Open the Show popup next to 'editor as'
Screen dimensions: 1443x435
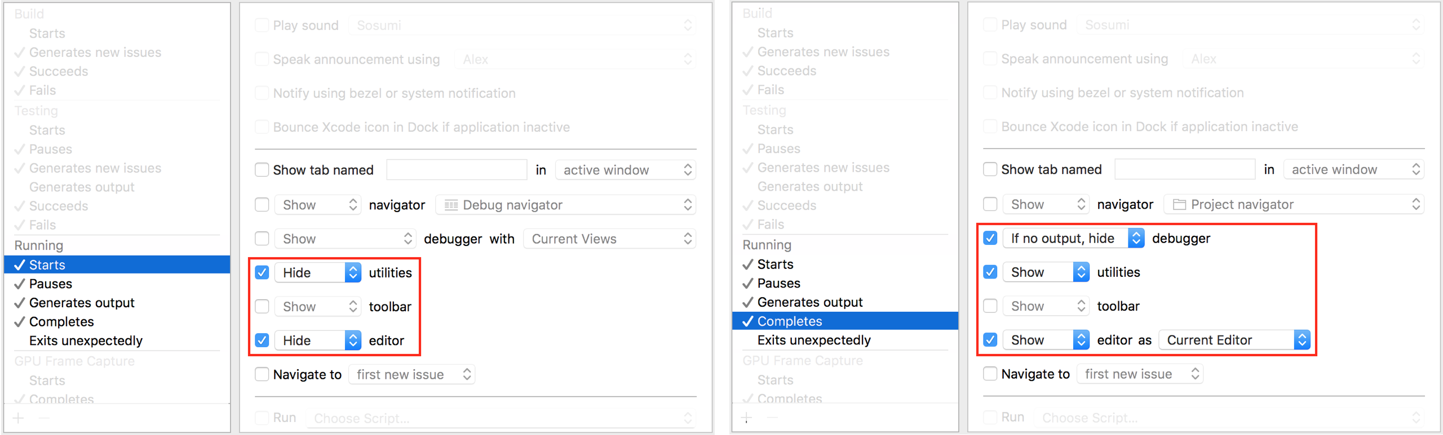click(1046, 340)
